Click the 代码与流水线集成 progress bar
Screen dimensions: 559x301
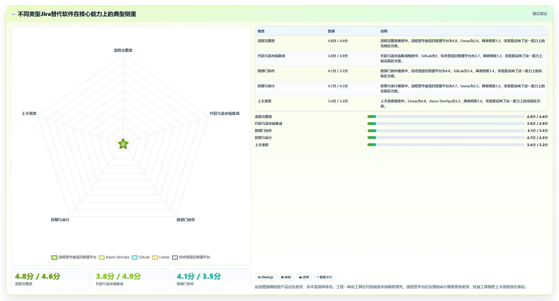pyautogui.click(x=446, y=124)
